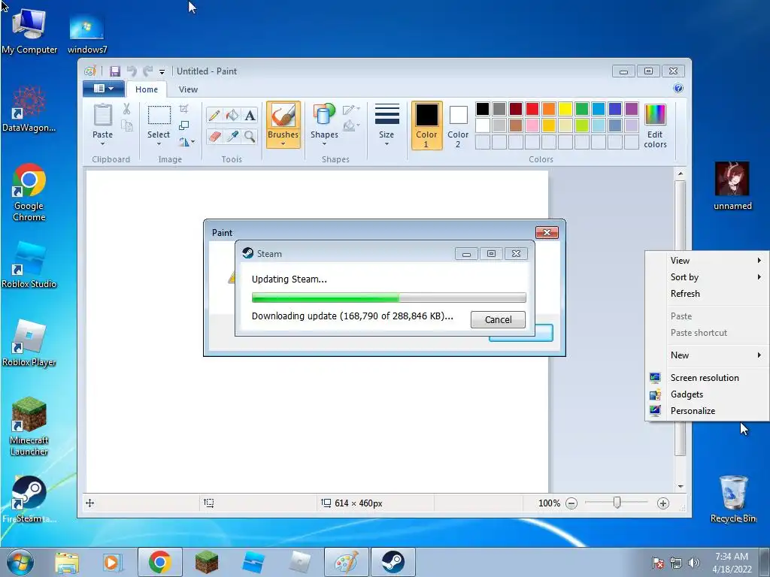Expand the Select dropdown arrow
770x577 pixels.
click(159, 143)
